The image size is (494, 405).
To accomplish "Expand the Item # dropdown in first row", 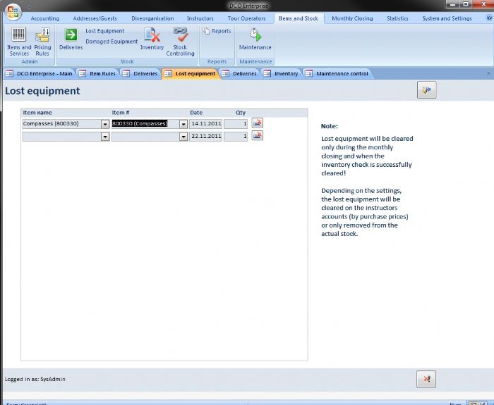I will (x=183, y=124).
